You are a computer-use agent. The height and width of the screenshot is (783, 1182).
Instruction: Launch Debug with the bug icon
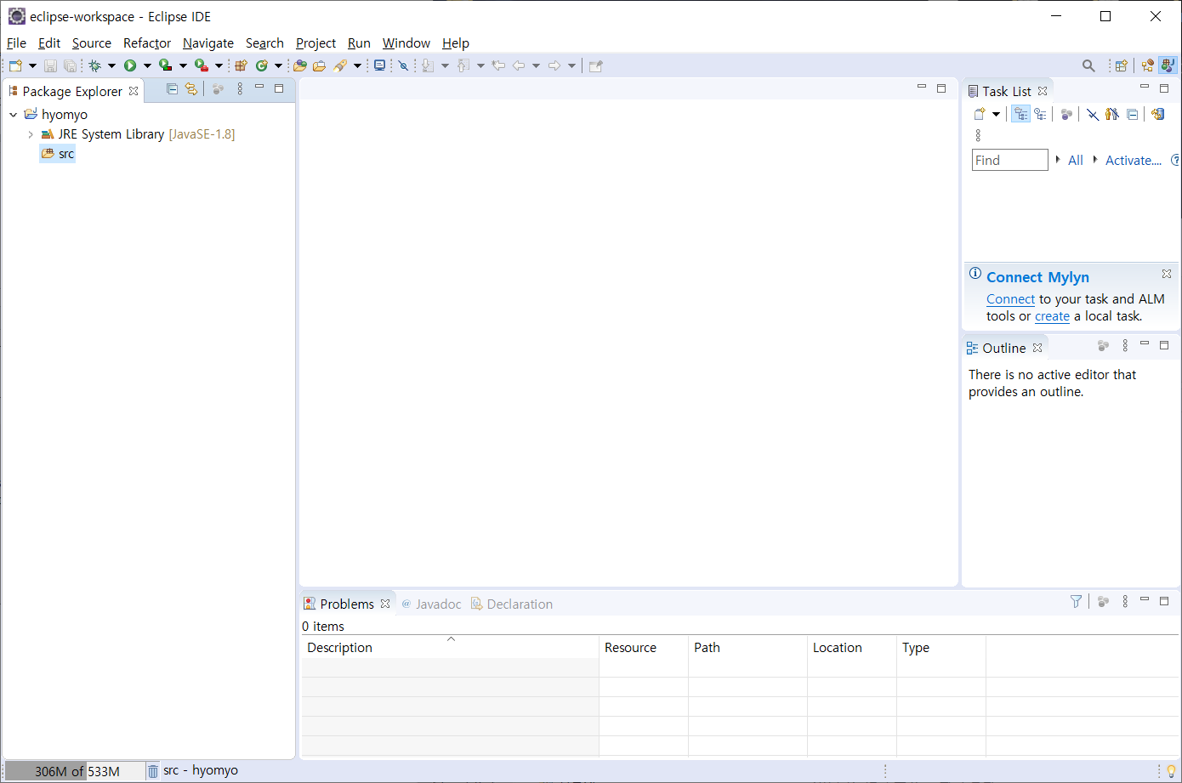click(x=94, y=65)
